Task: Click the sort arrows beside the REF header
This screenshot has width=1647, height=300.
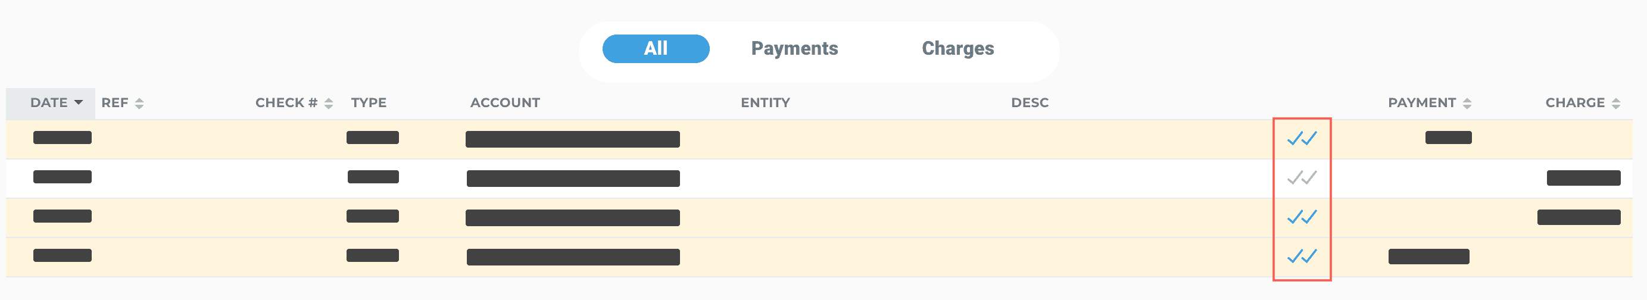Action: [x=139, y=103]
